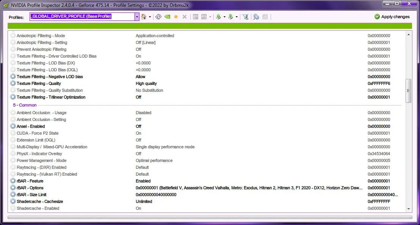Screen dimensions: 420x225
Task: Click the green NVIDIA restore defaults icon
Action: [167, 17]
